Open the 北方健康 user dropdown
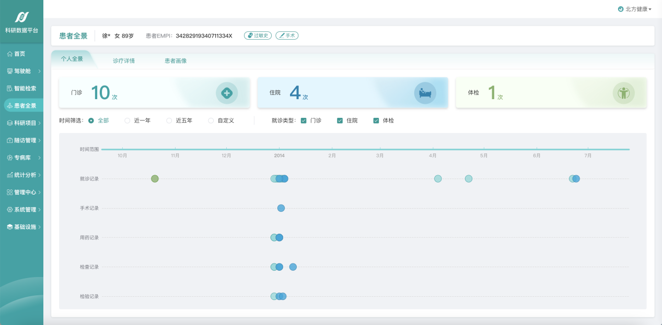The width and height of the screenshot is (662, 325). [x=635, y=9]
